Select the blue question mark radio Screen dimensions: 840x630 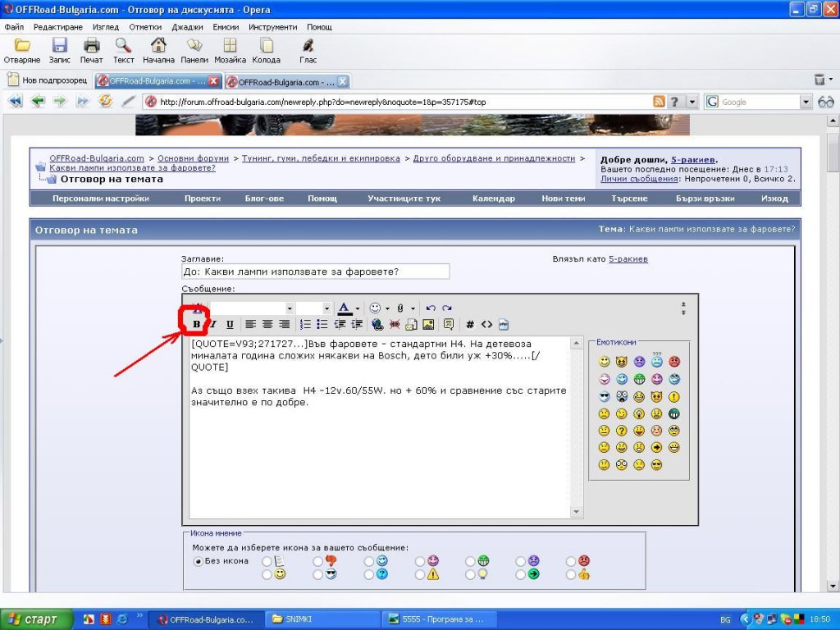(368, 575)
